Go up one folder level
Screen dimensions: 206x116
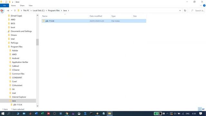15,11
